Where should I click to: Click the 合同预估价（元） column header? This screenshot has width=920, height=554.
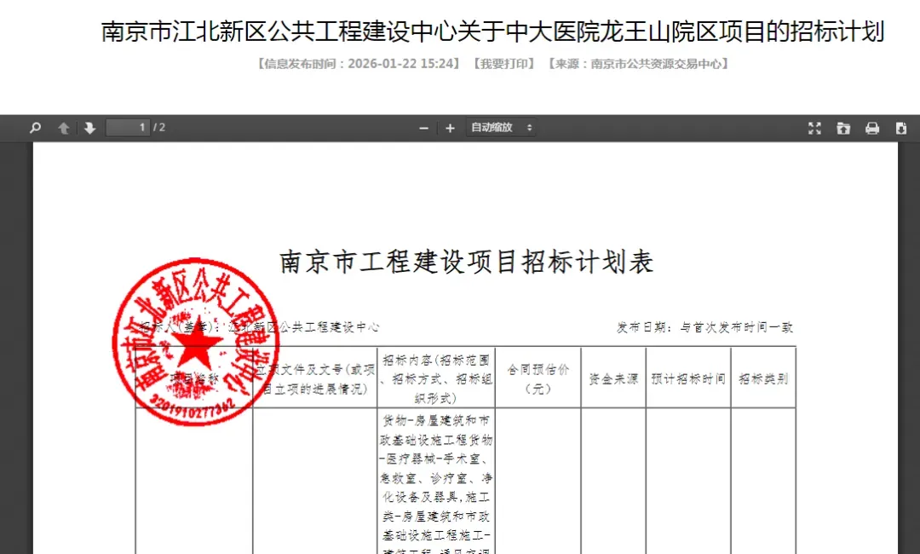point(538,378)
